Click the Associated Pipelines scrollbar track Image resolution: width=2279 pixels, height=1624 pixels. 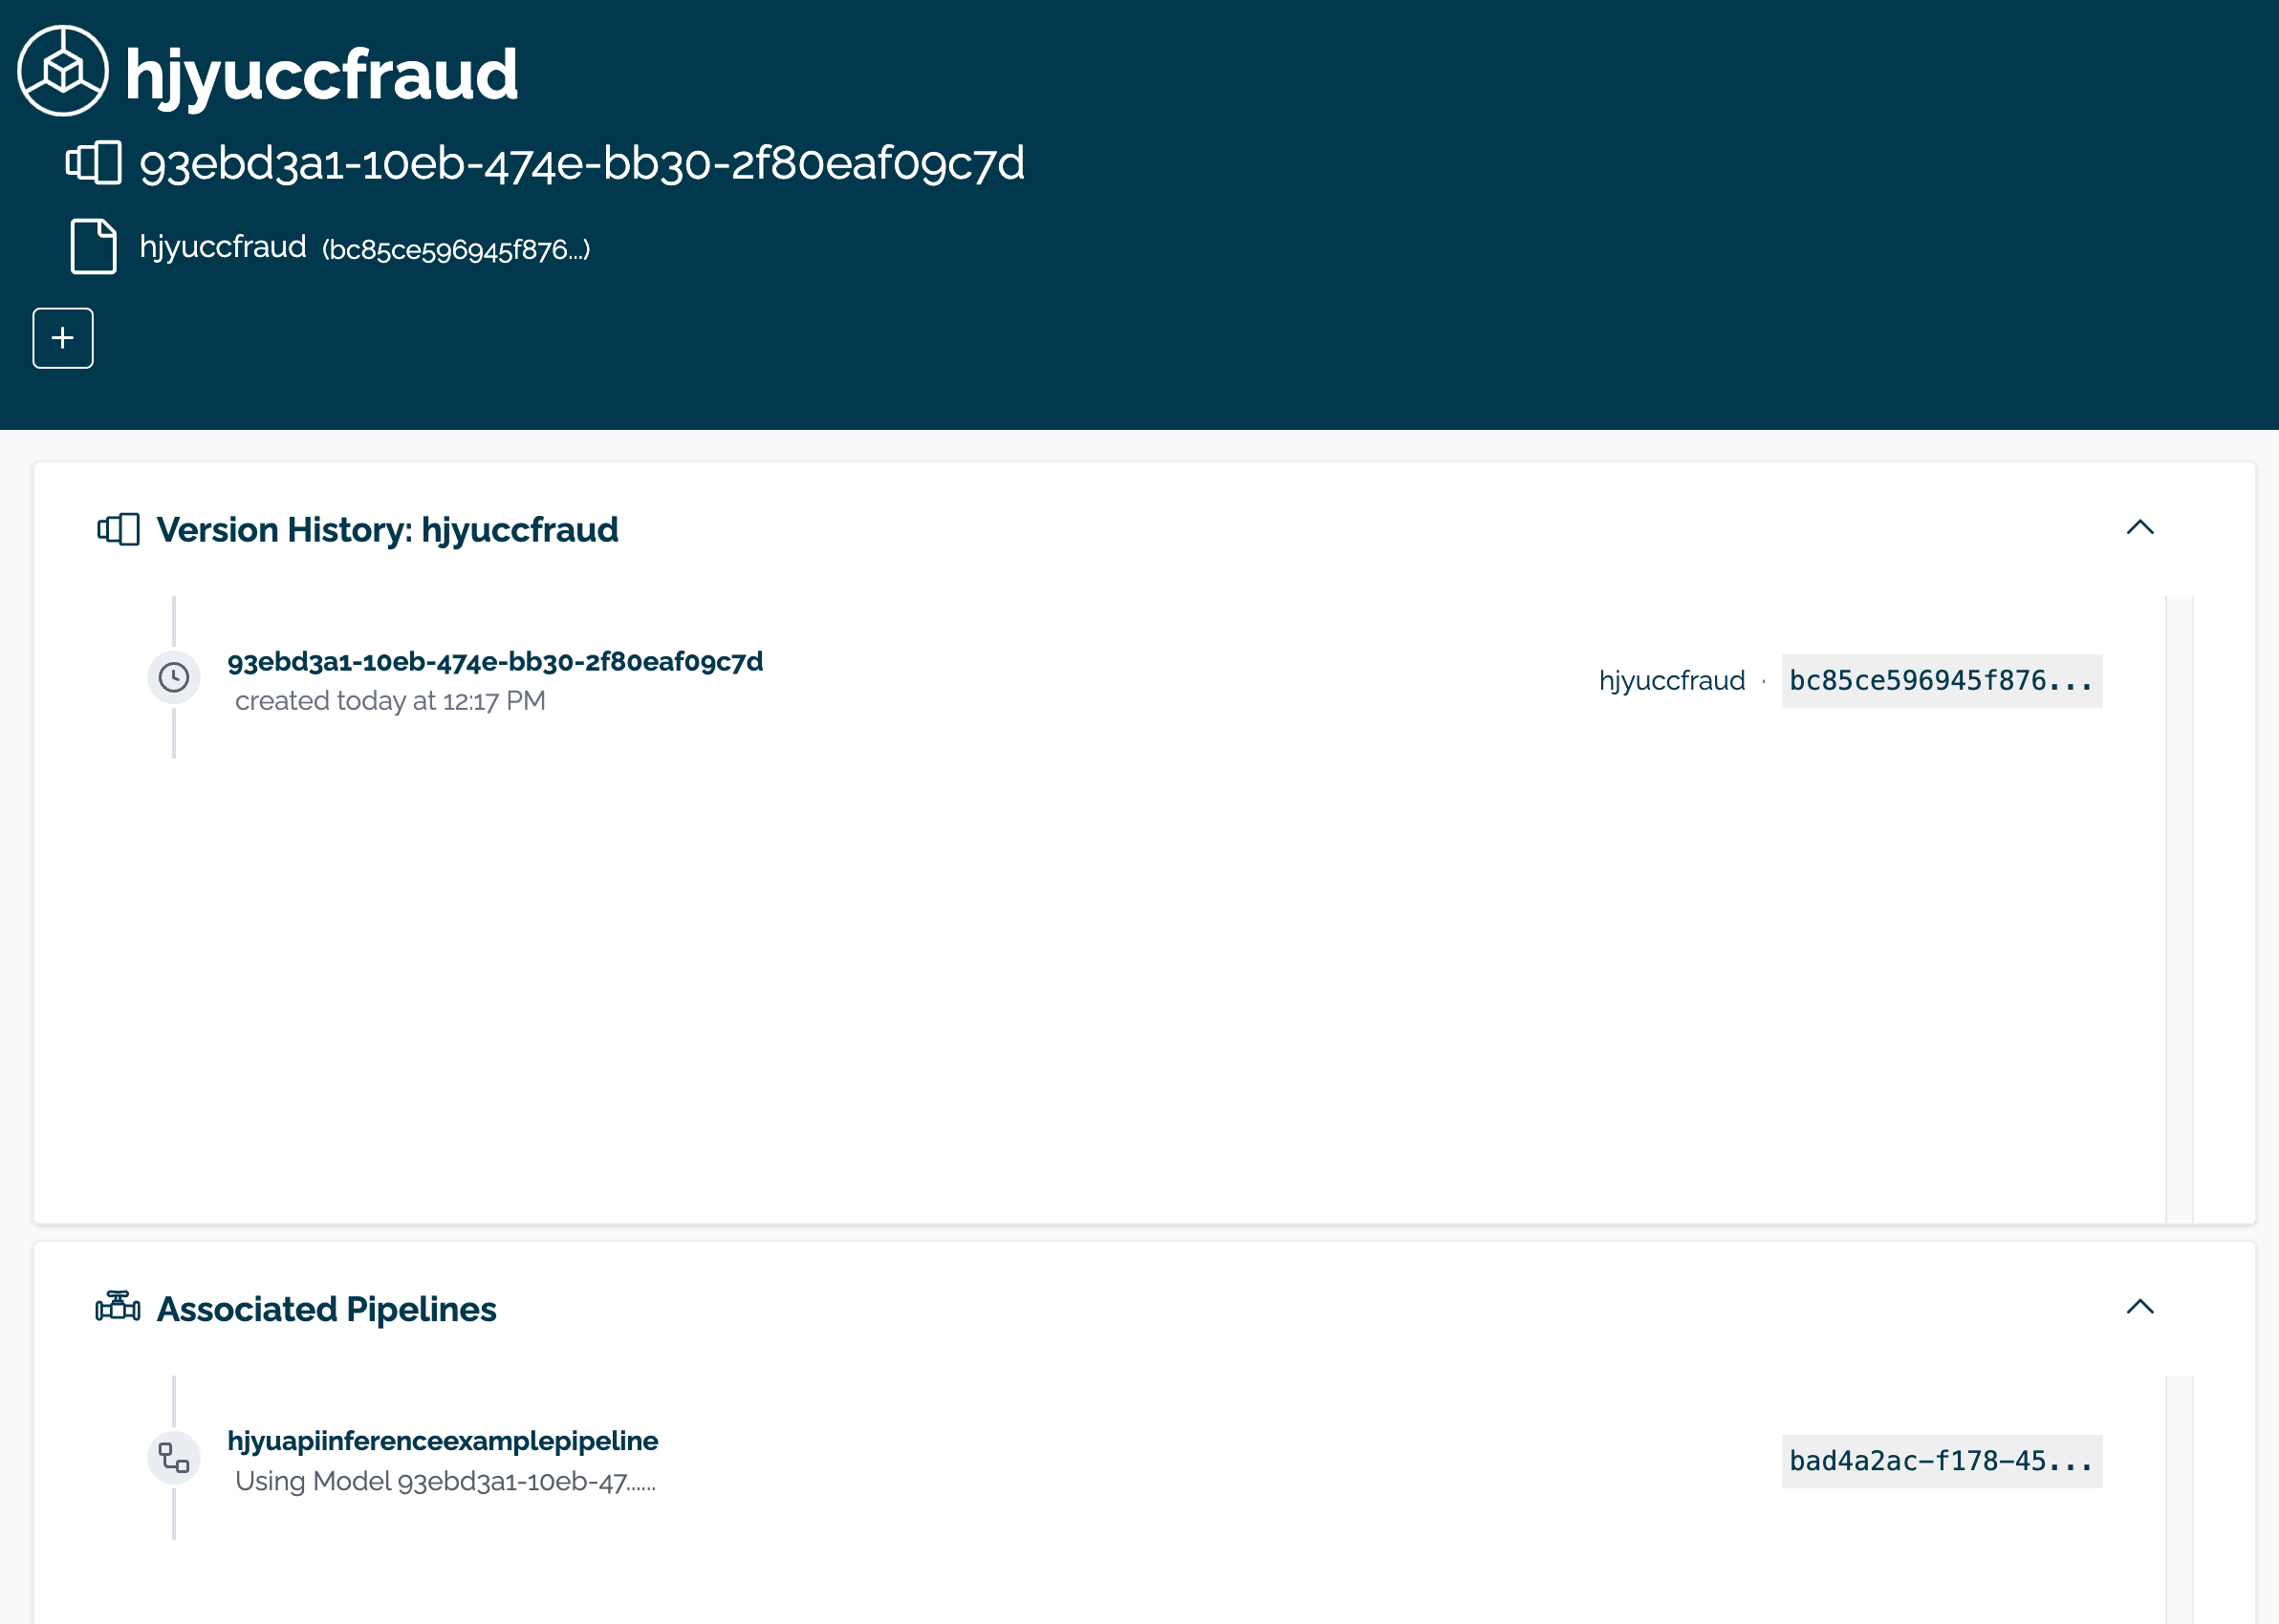(2179, 1498)
